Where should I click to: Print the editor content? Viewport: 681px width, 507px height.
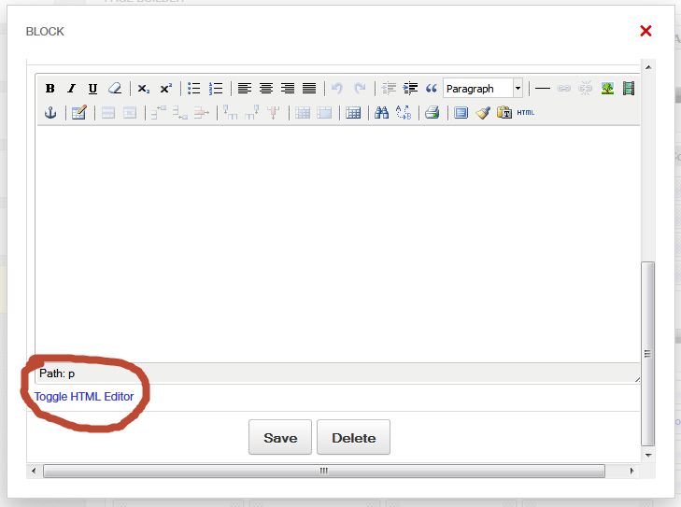click(x=433, y=113)
